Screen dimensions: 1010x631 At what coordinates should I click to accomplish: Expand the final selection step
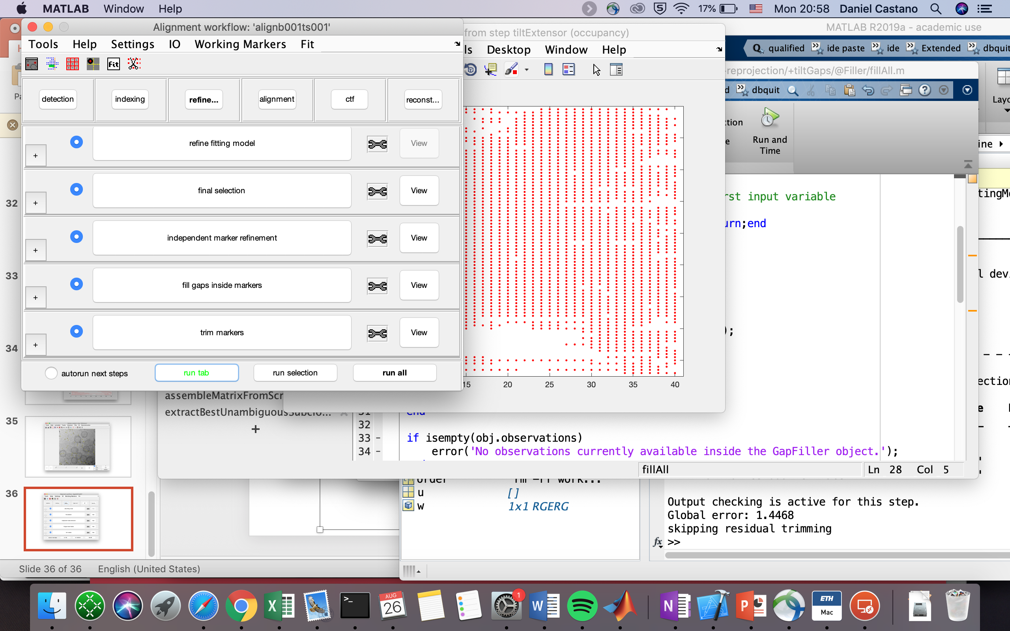tap(36, 203)
